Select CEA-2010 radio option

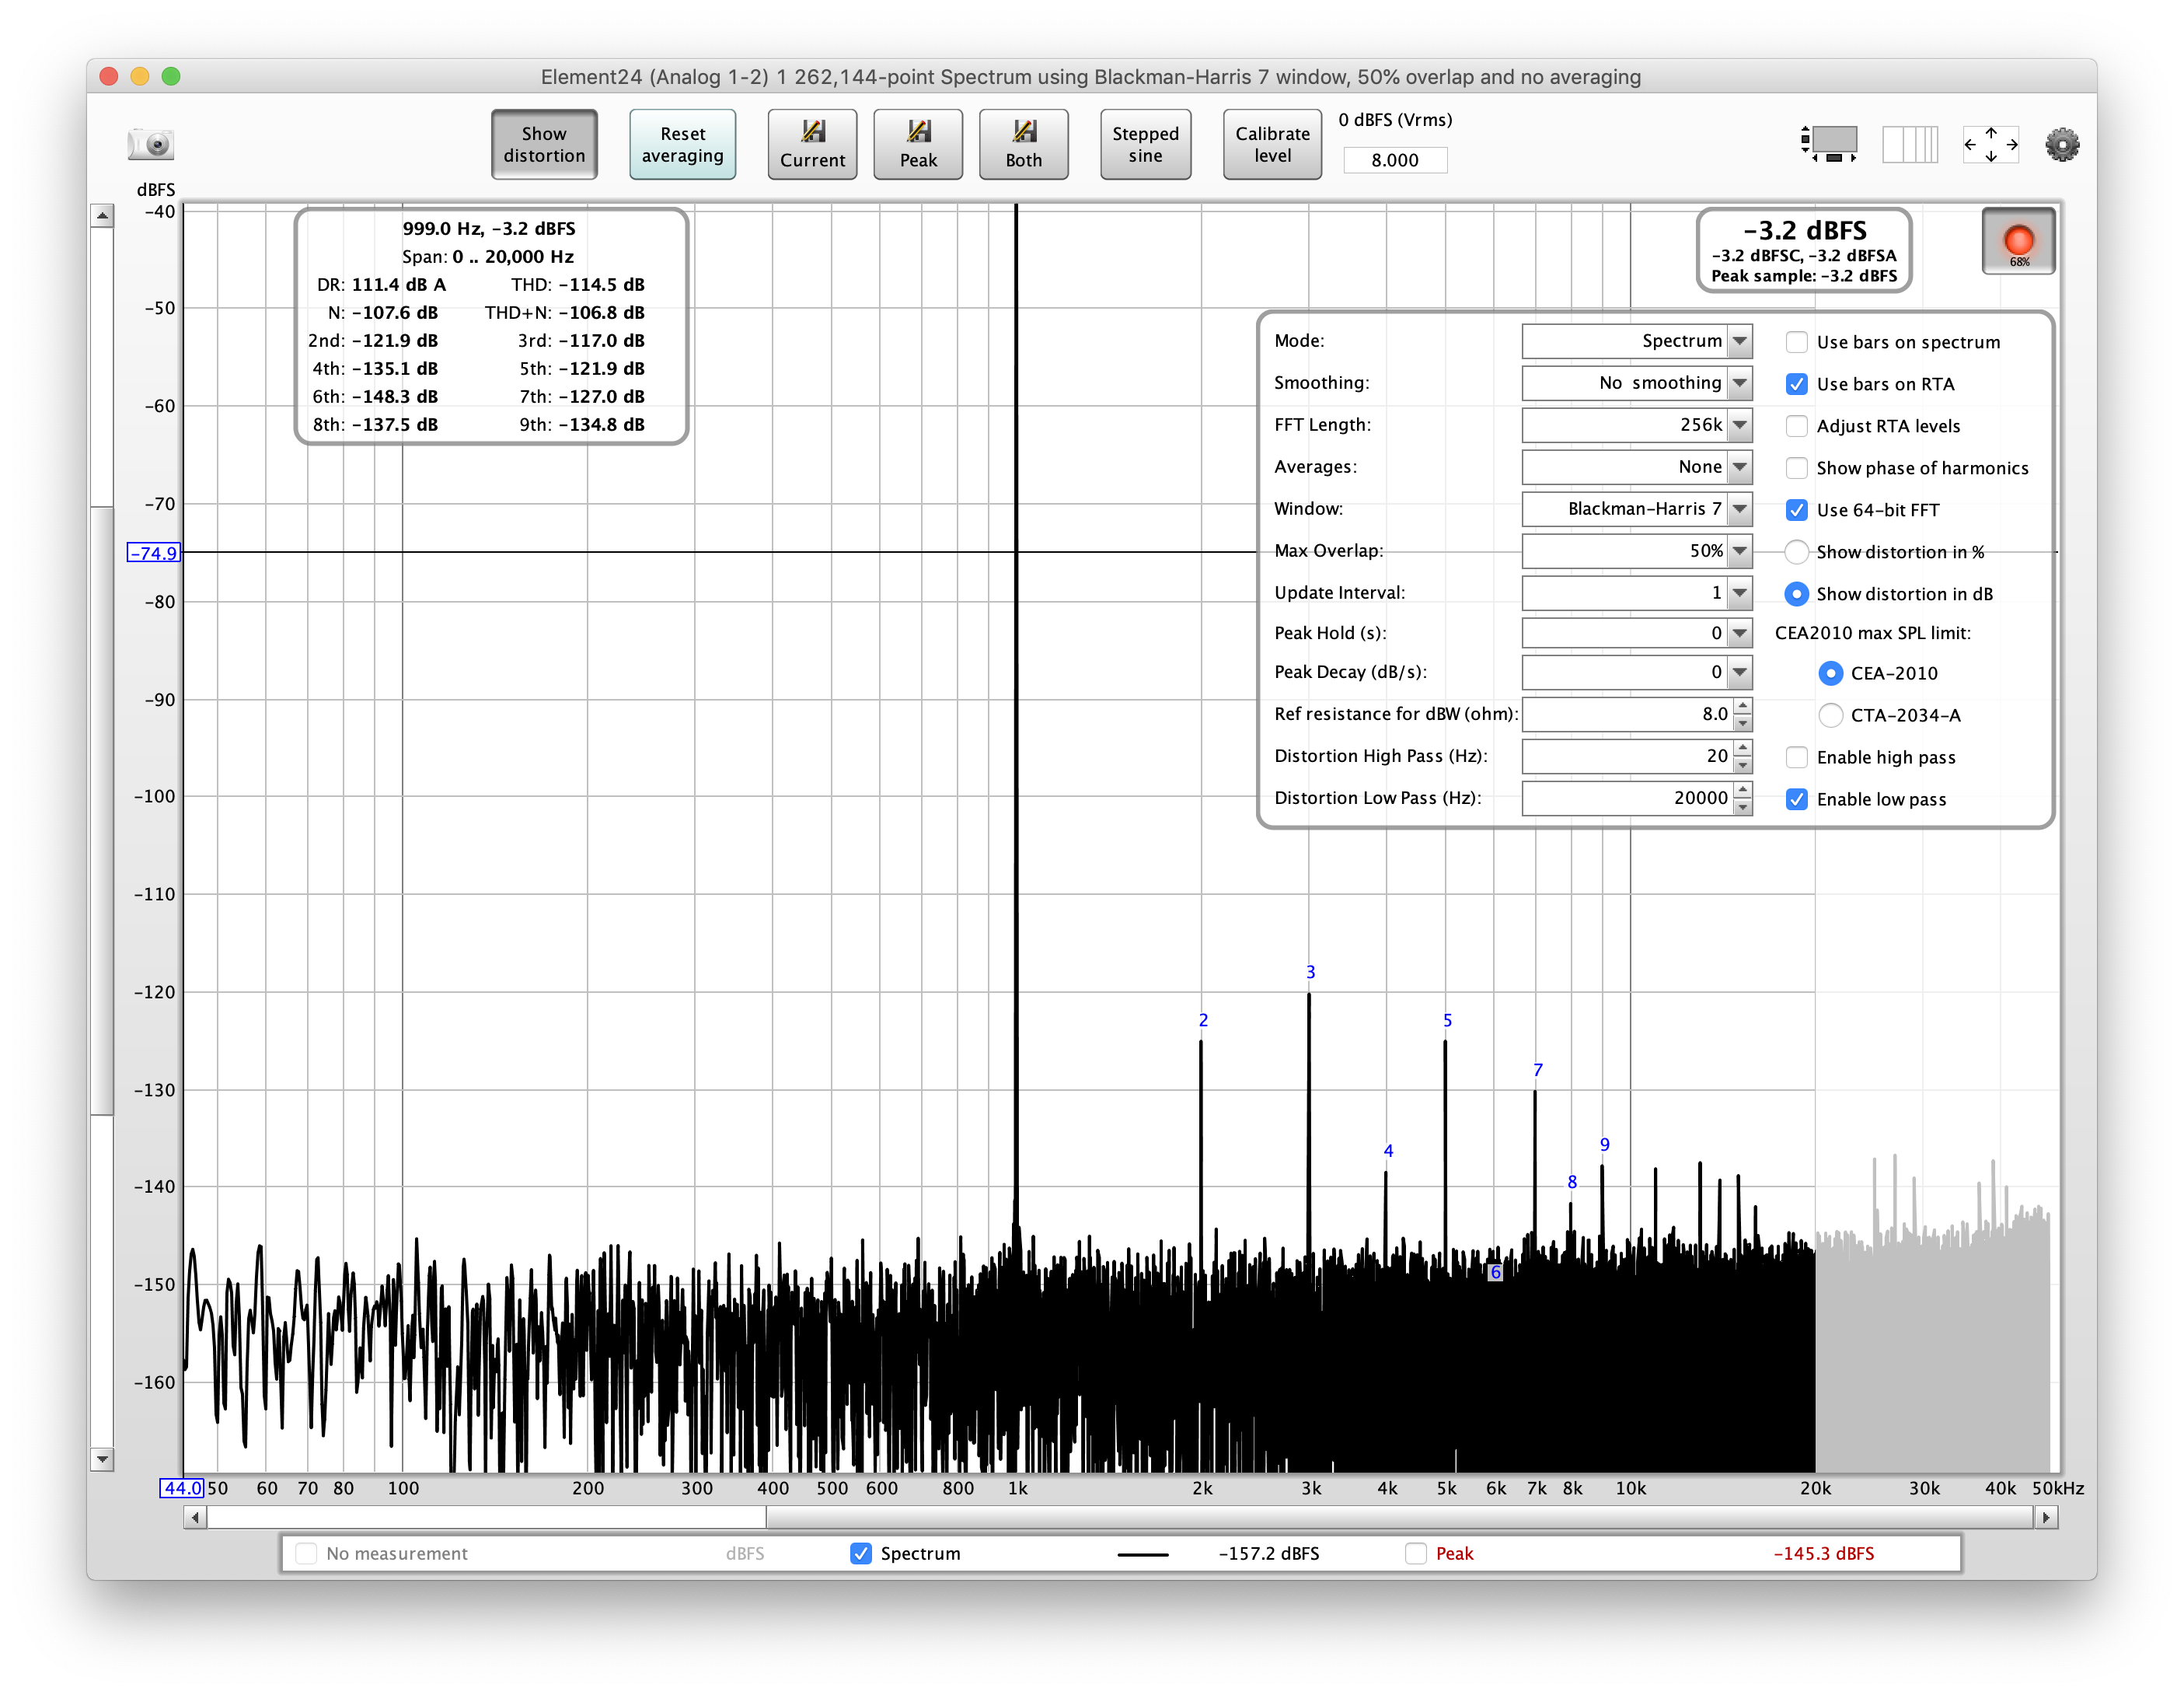pyautogui.click(x=1830, y=673)
